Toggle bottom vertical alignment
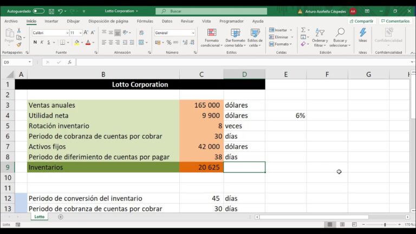This screenshot has width=416, height=234. pyautogui.click(x=118, y=32)
